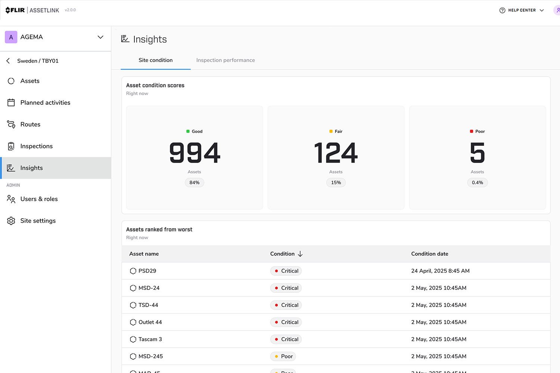The height and width of the screenshot is (373, 560).
Task: Open the Help Center dropdown chevron
Action: click(542, 10)
